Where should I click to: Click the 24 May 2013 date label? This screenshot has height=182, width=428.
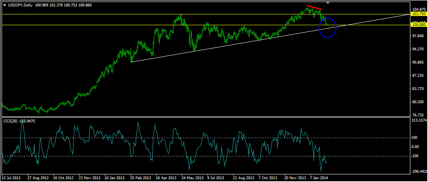click(192, 177)
